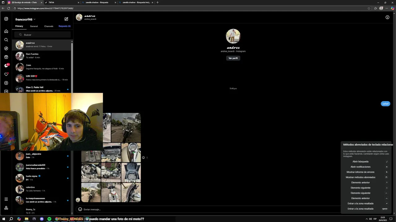Open Windows taskbar search
Image resolution: width=396 pixels, height=222 pixels.
pos(11,219)
